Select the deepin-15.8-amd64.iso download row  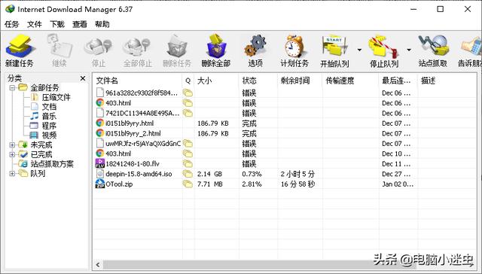click(x=285, y=174)
